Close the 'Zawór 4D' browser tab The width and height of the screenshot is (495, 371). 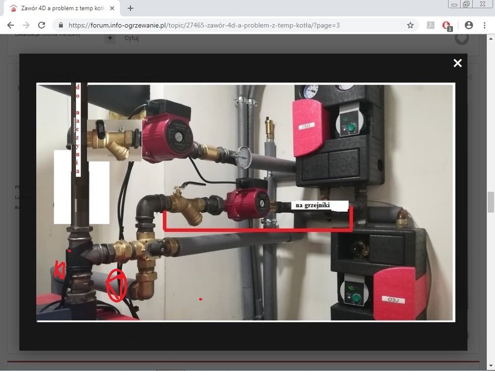click(x=112, y=8)
